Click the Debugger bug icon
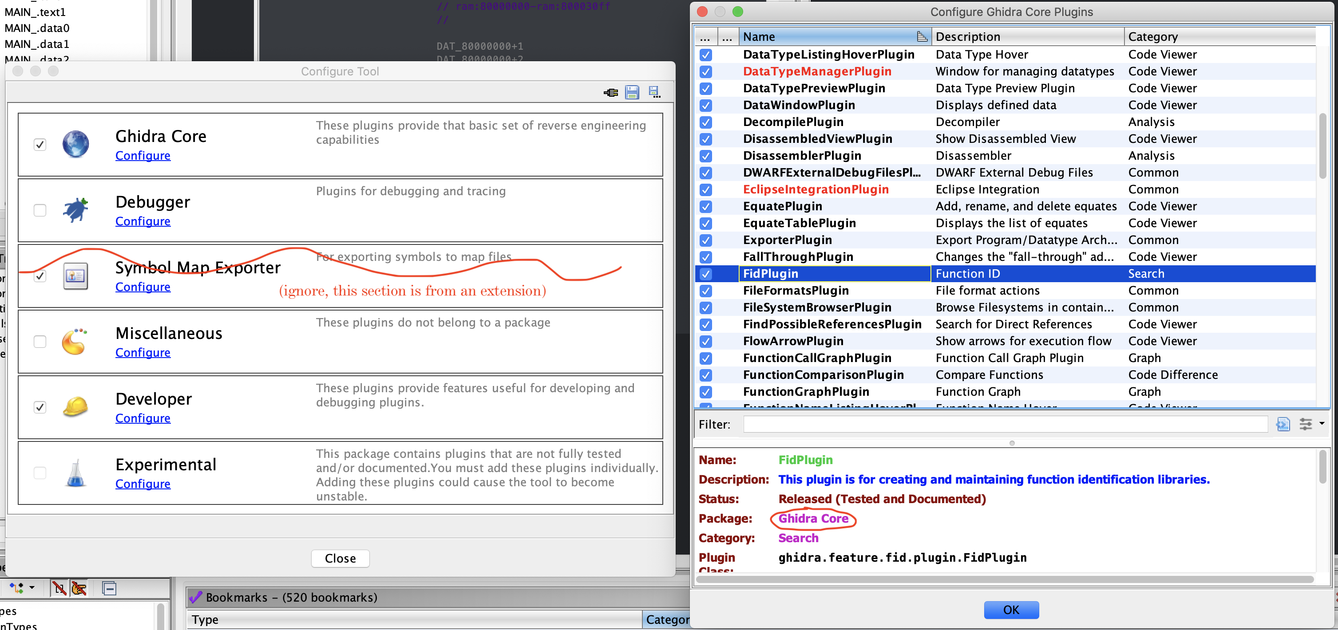 tap(76, 210)
